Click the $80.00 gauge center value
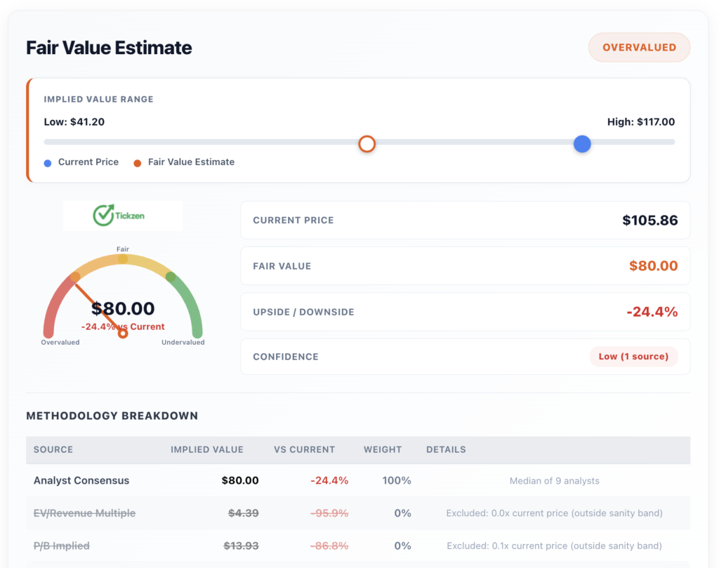This screenshot has height=568, width=719. pyautogui.click(x=123, y=308)
